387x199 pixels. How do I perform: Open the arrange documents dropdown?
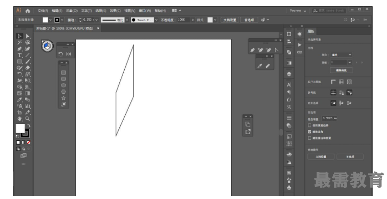point(176,11)
